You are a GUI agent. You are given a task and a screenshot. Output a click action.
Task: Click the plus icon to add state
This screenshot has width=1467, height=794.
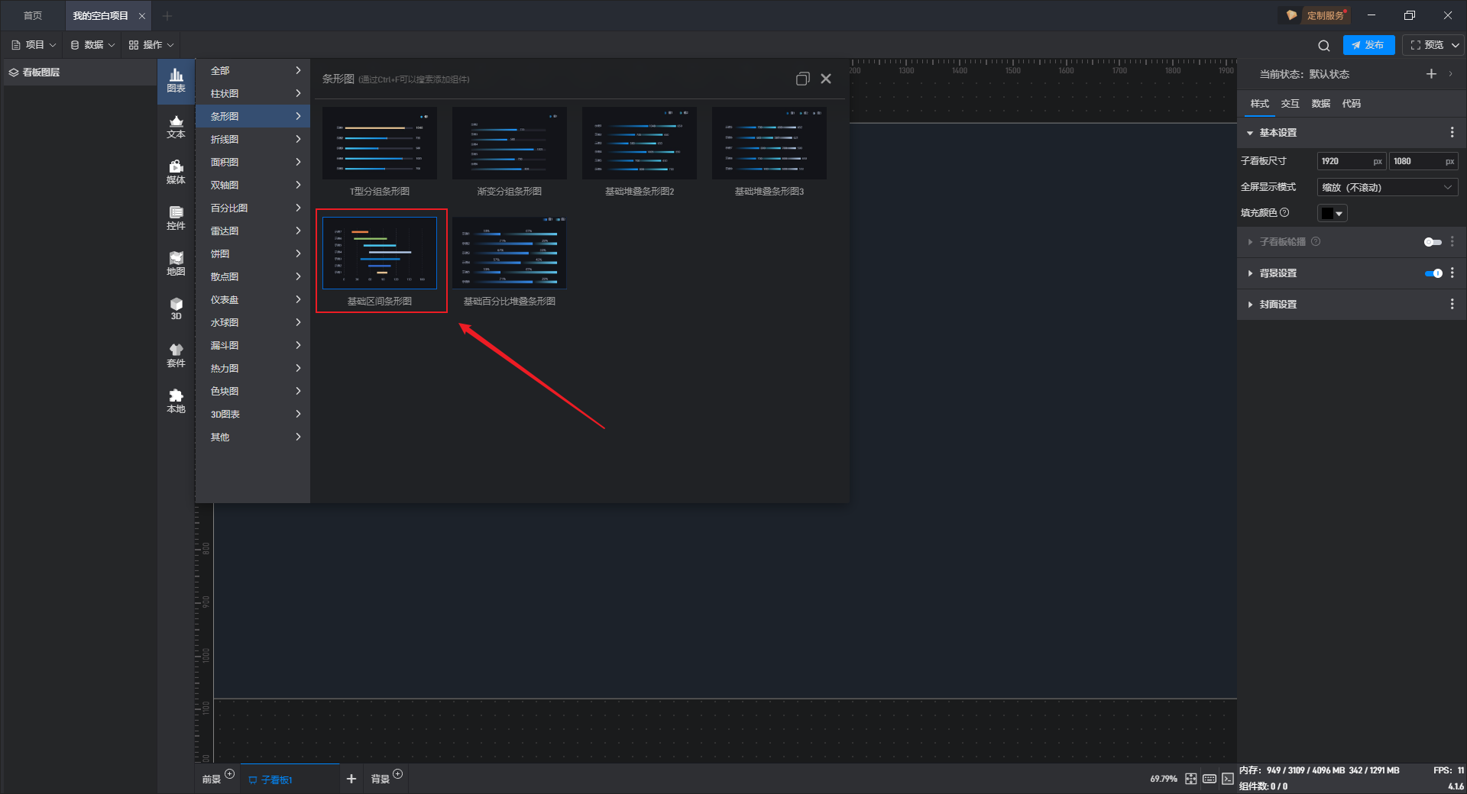(1431, 74)
